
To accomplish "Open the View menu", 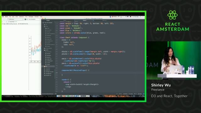I will pos(17,17).
